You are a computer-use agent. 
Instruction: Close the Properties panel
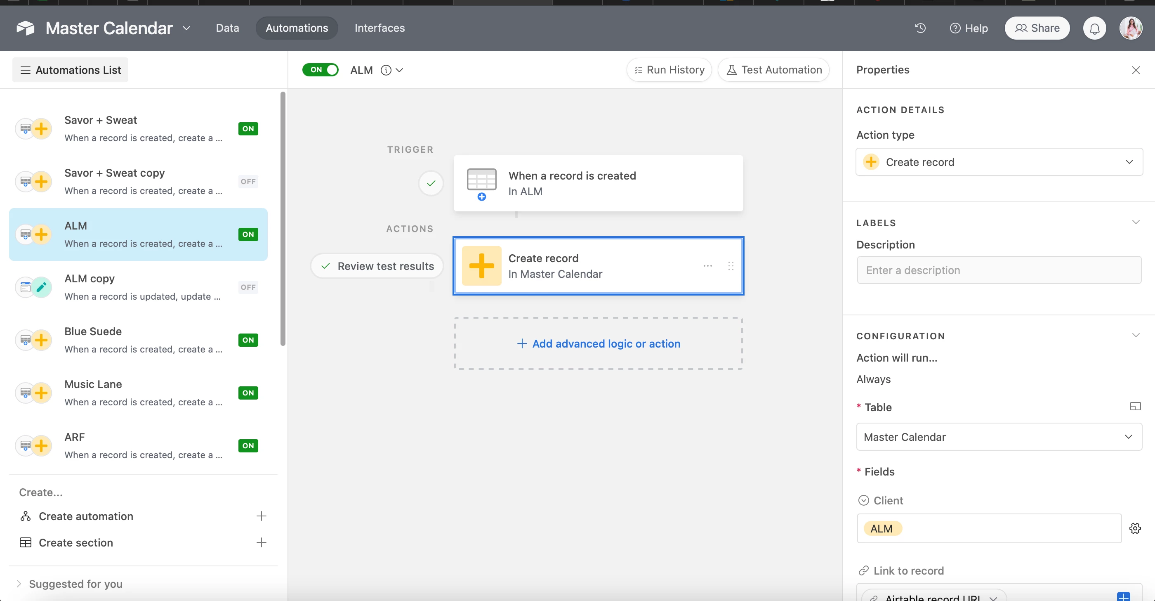pyautogui.click(x=1135, y=70)
